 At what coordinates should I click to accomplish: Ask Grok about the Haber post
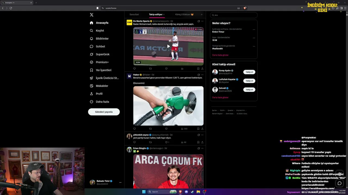pyautogui.click(x=199, y=75)
